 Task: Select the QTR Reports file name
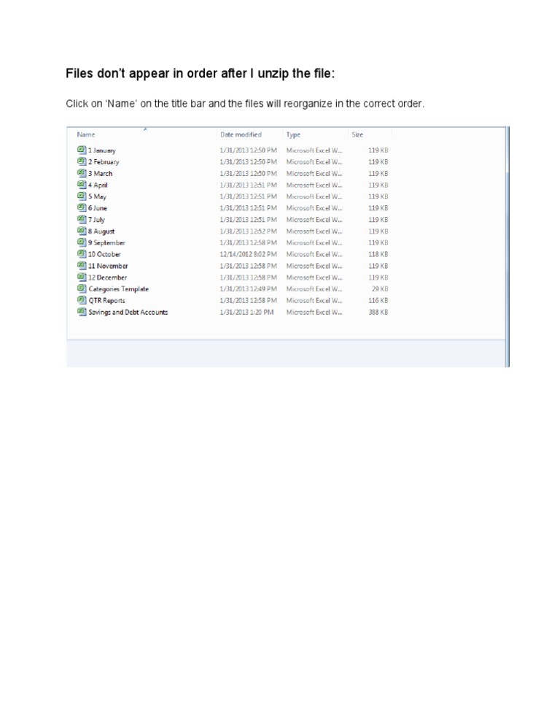pos(106,300)
